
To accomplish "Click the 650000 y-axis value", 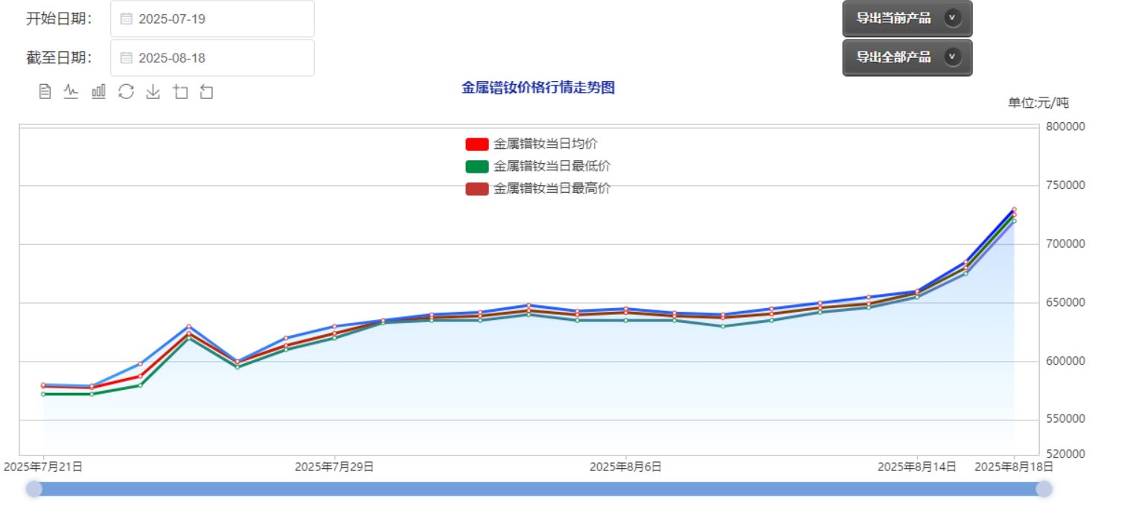I will (x=1065, y=303).
